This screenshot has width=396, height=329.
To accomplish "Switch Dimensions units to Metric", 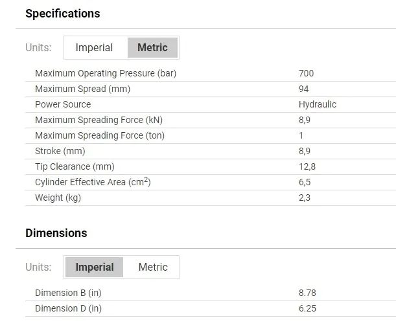I will (x=153, y=267).
